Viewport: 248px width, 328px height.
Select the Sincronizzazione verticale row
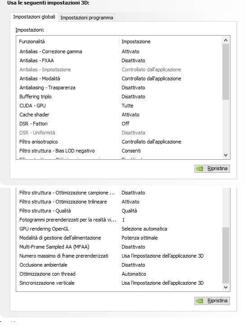(x=119, y=283)
